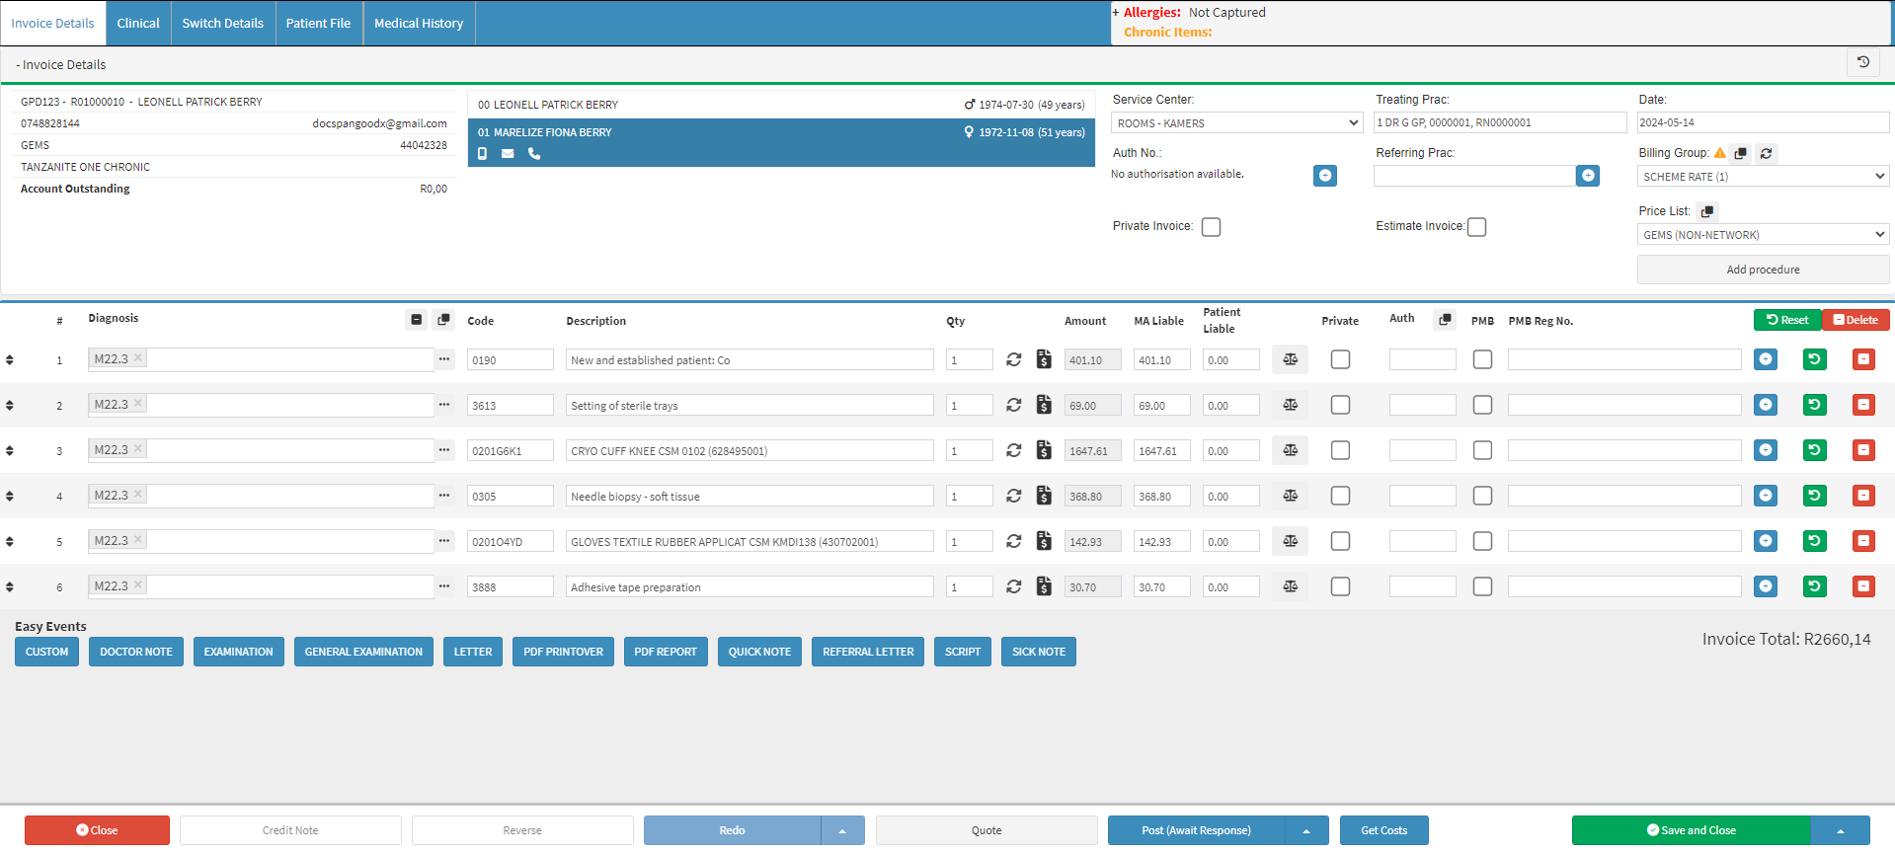Click the SICK NOTE easy event button

1038,652
